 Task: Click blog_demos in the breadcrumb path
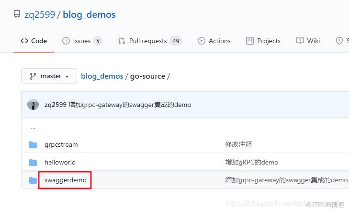102,76
